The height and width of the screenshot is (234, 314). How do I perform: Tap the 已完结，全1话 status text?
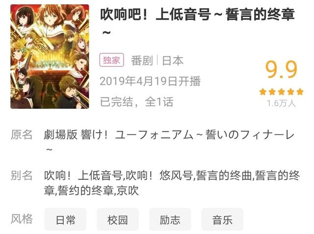click(137, 102)
